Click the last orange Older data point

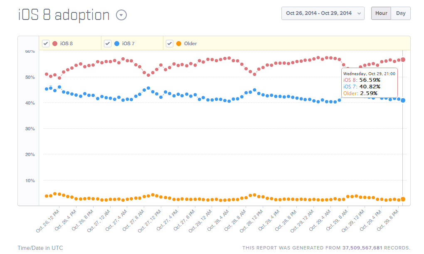point(403,199)
